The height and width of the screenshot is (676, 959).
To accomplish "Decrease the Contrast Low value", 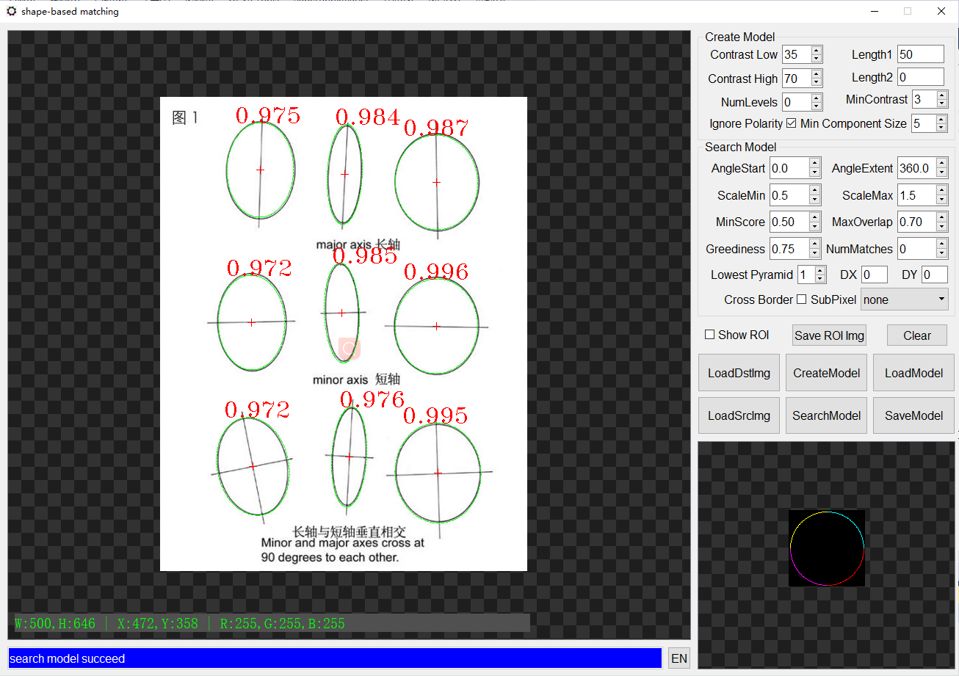I will [817, 59].
